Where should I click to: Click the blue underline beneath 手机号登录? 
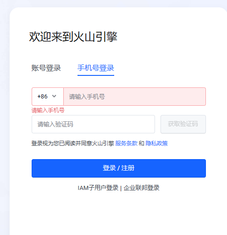[96, 75]
